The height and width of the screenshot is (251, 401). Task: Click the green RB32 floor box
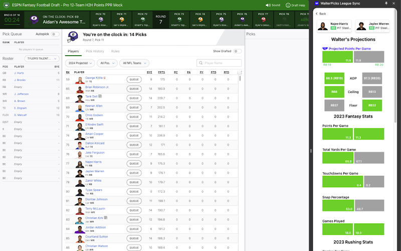(372, 105)
